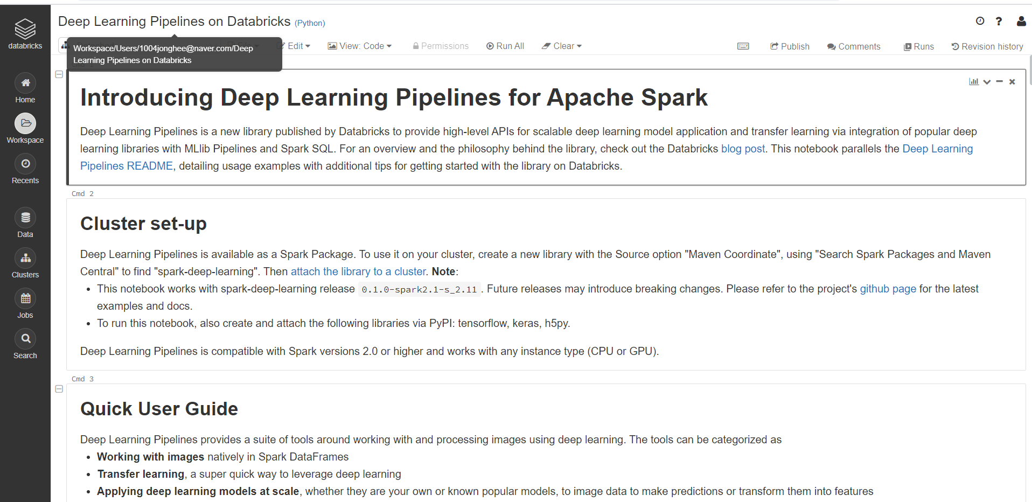Screen dimensions: 1032x502
Task: Click the databricks logo in the sidebar
Action: click(25, 33)
